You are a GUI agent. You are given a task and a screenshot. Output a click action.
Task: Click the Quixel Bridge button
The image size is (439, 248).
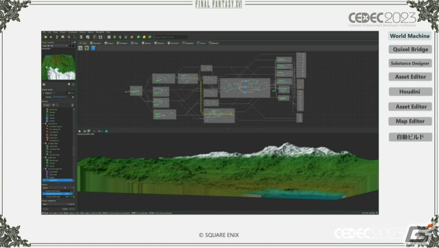[410, 50]
